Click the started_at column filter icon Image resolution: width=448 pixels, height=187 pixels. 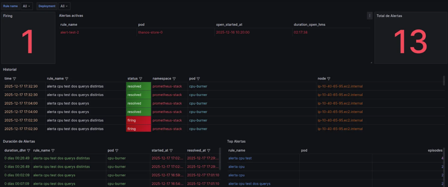click(x=171, y=150)
